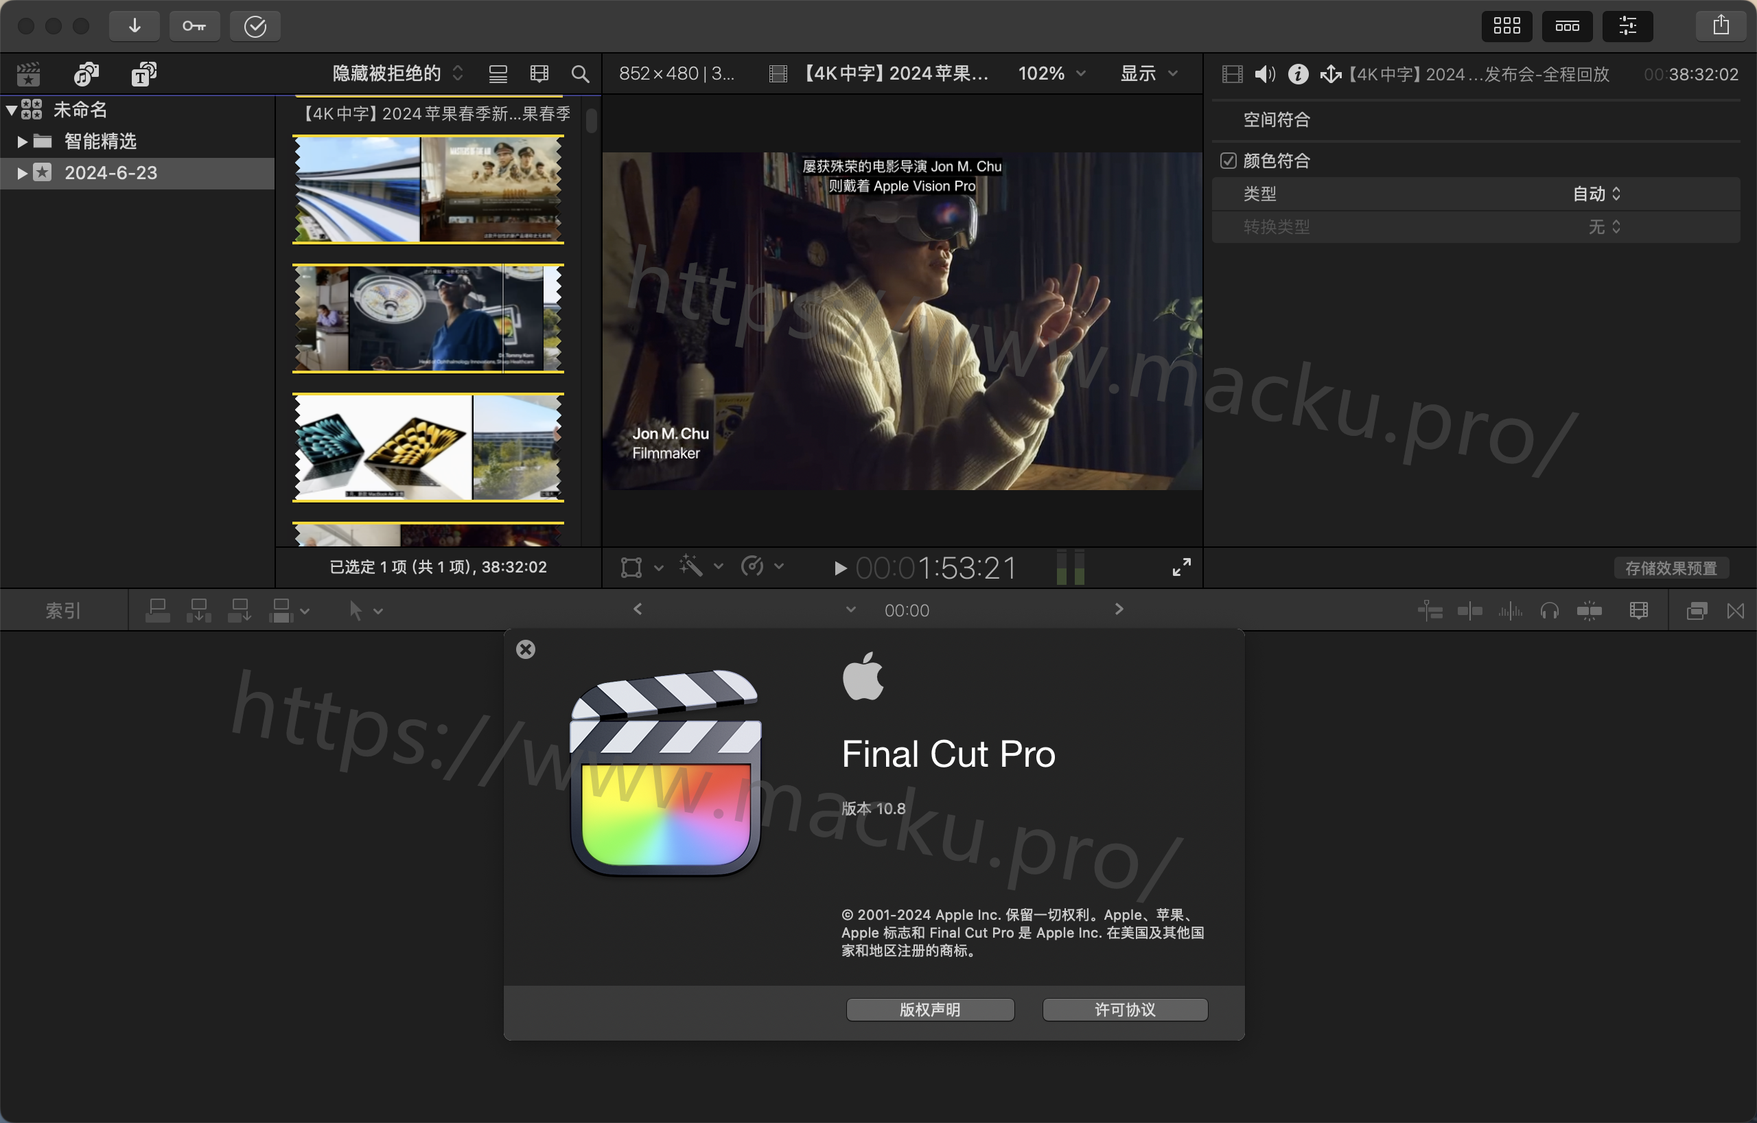Click the 版权声明 button
The height and width of the screenshot is (1123, 1757).
(929, 1009)
